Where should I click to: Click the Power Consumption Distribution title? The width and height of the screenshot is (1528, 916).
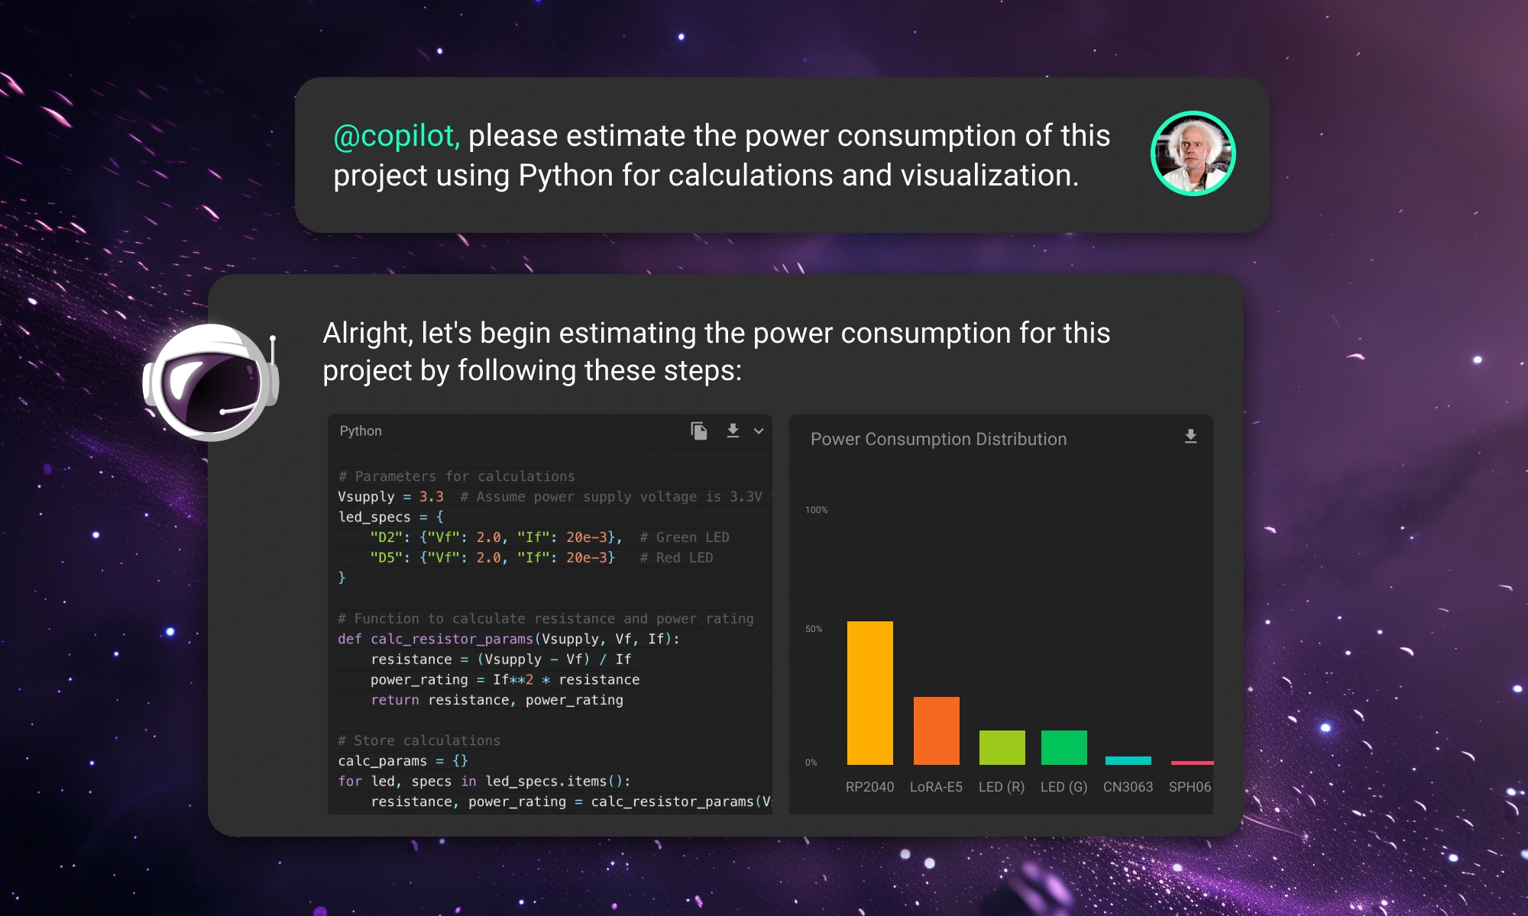pos(938,440)
